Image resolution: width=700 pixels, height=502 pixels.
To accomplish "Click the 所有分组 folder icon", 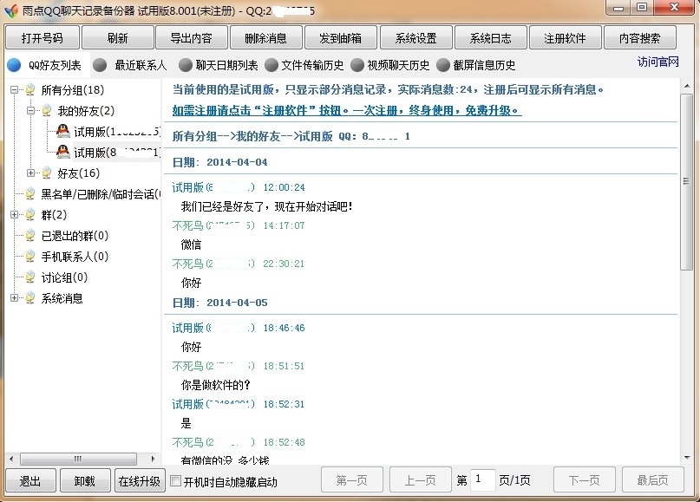I will click(x=30, y=90).
